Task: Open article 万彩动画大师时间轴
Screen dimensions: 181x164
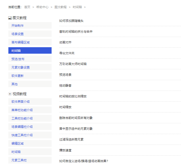Action: point(73,64)
